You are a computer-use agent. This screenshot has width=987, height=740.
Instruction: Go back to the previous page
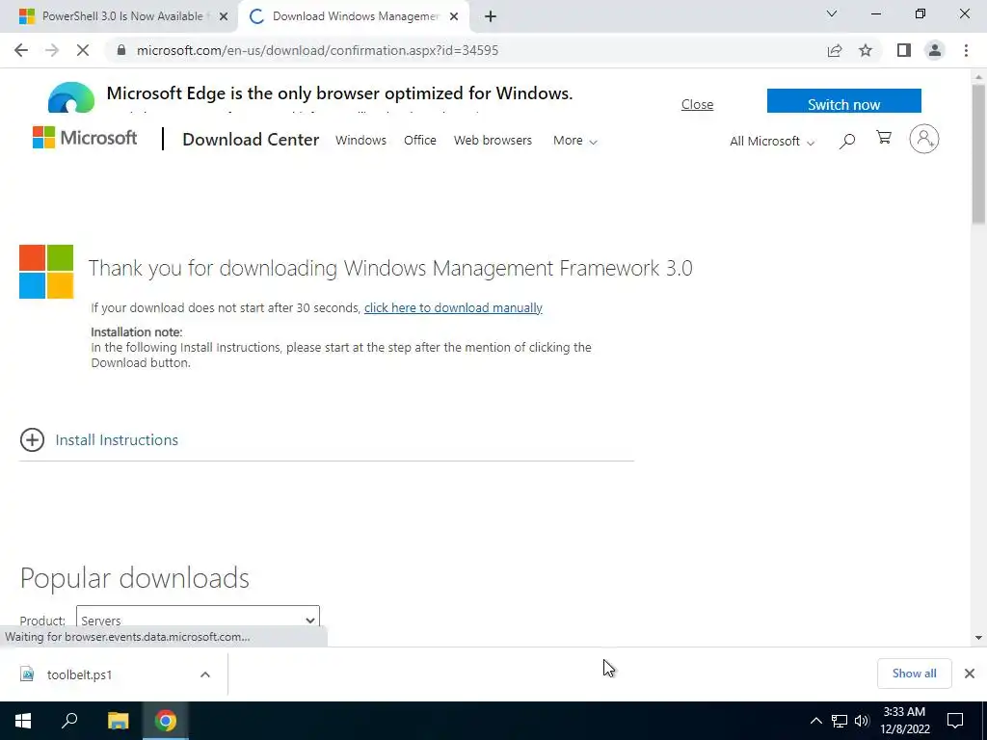[x=21, y=50]
